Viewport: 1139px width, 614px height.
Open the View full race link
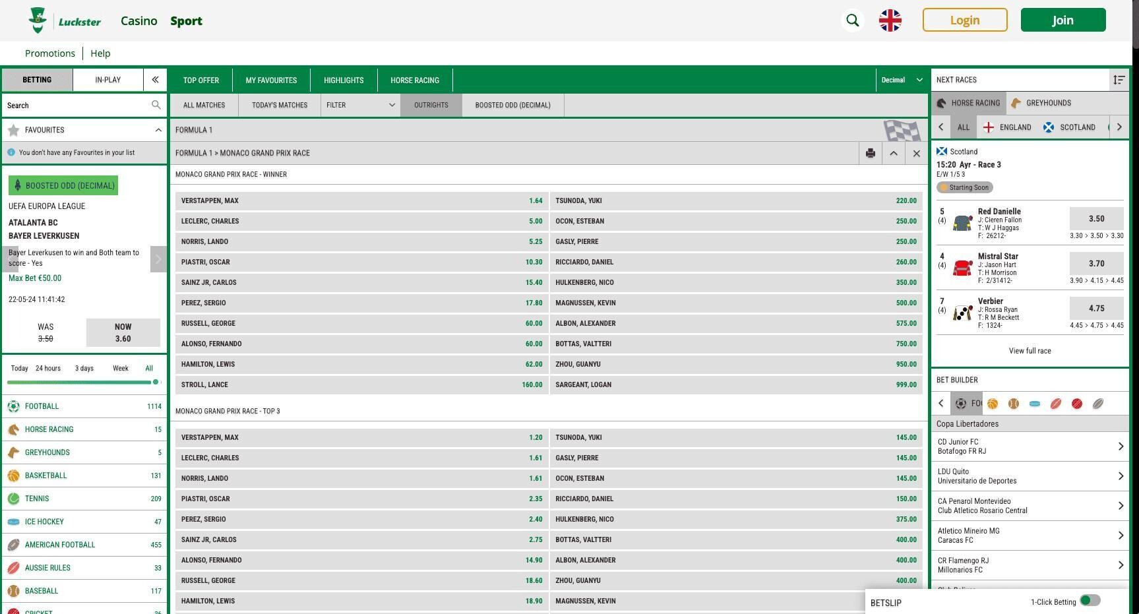[1030, 351]
